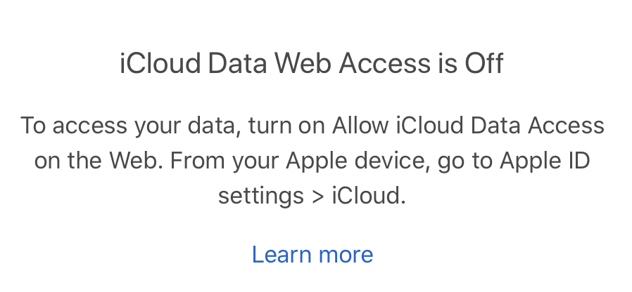632x292 pixels.
Task: Click the word "Off" in the heading
Action: 484,65
